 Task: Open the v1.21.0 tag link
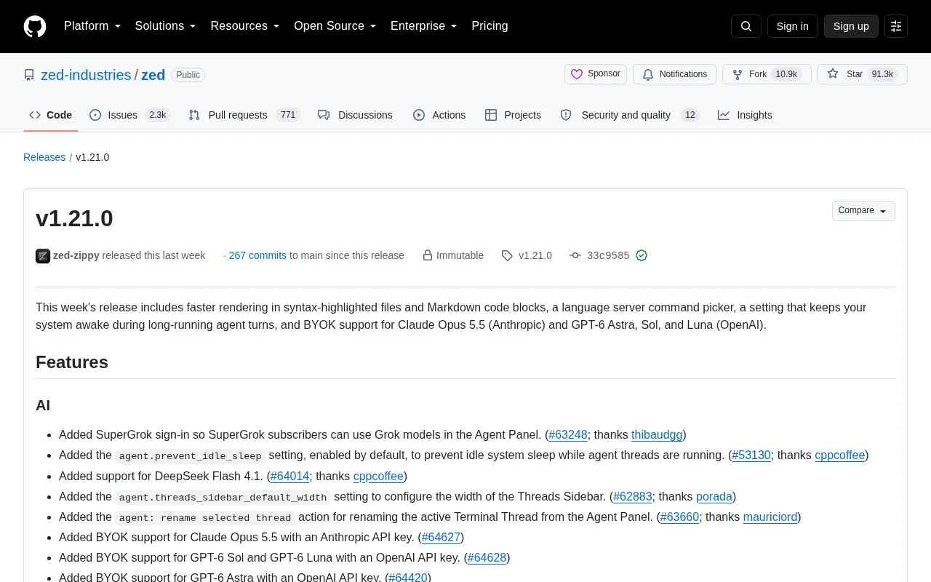coord(527,255)
